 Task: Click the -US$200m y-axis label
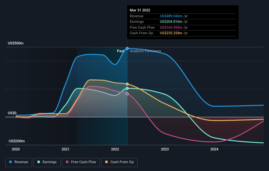click(x=16, y=141)
